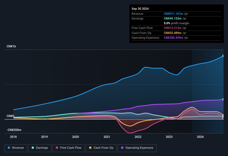Click the Revenue line endpoint marker
Viewport: 228px width, 156px height.
(223, 56)
